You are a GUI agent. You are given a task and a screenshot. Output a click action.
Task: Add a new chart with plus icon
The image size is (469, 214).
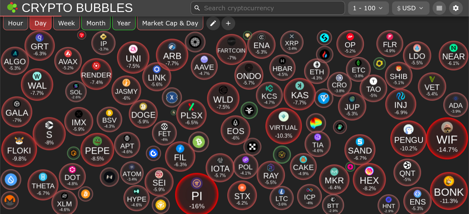[228, 23]
